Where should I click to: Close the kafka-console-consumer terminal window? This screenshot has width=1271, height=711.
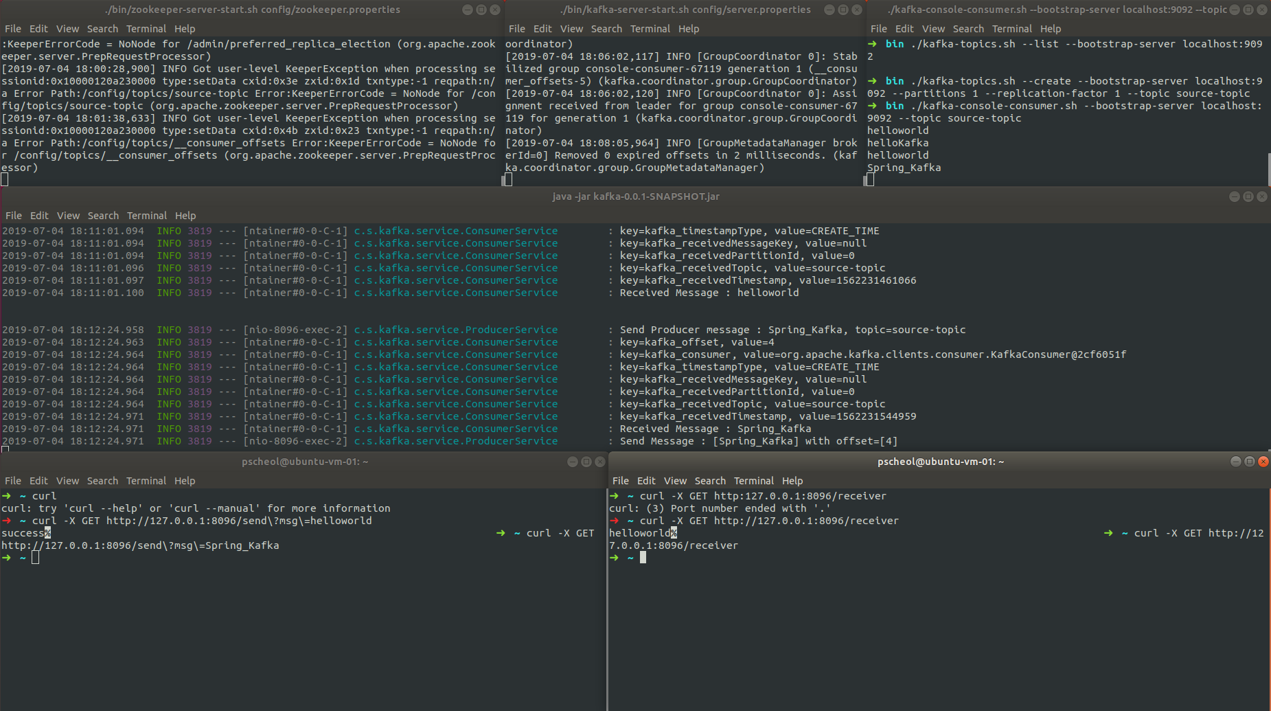(x=1262, y=10)
